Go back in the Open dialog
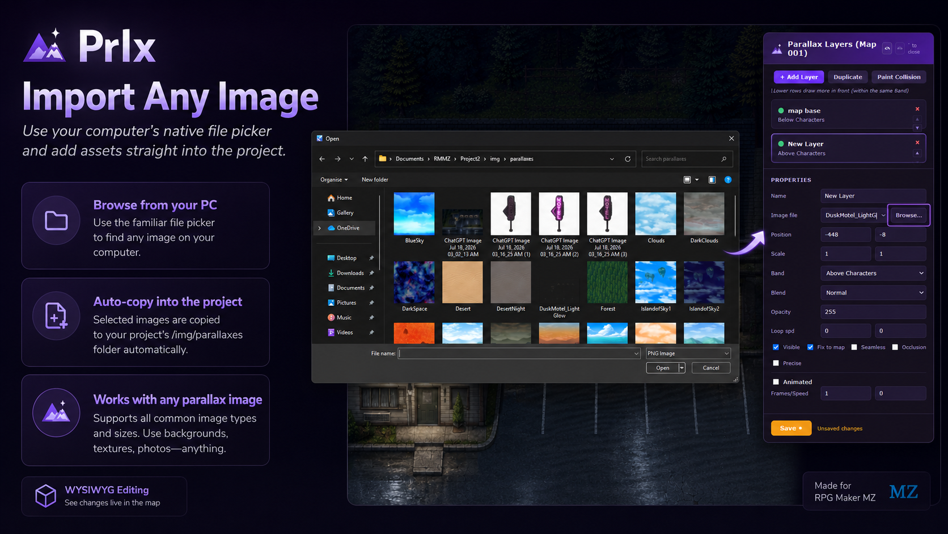The width and height of the screenshot is (948, 534). [x=322, y=159]
